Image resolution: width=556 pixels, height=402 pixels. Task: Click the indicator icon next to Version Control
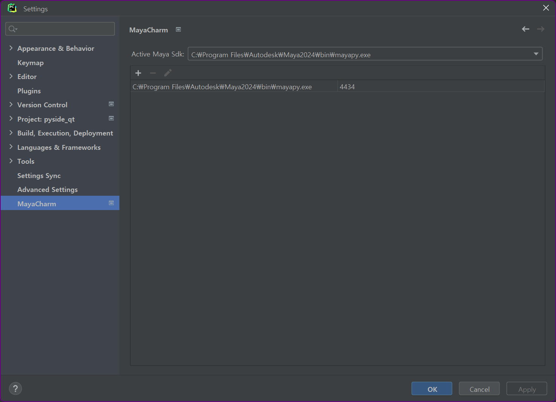[x=111, y=104]
